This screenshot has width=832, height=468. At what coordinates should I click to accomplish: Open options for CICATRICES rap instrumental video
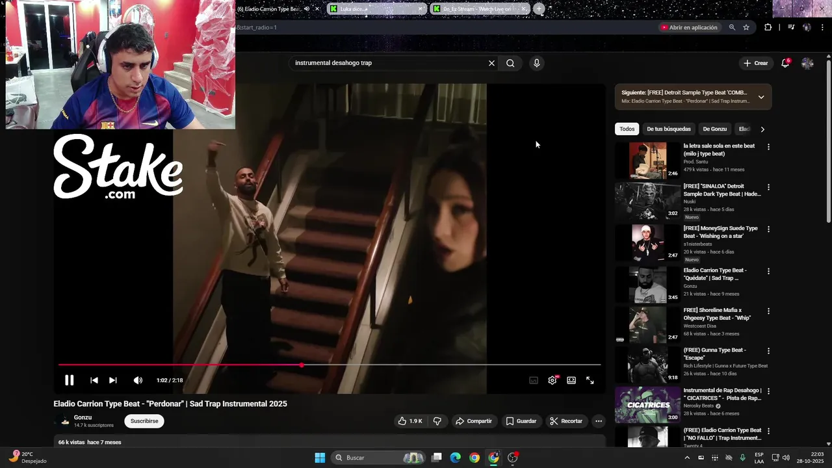click(768, 391)
